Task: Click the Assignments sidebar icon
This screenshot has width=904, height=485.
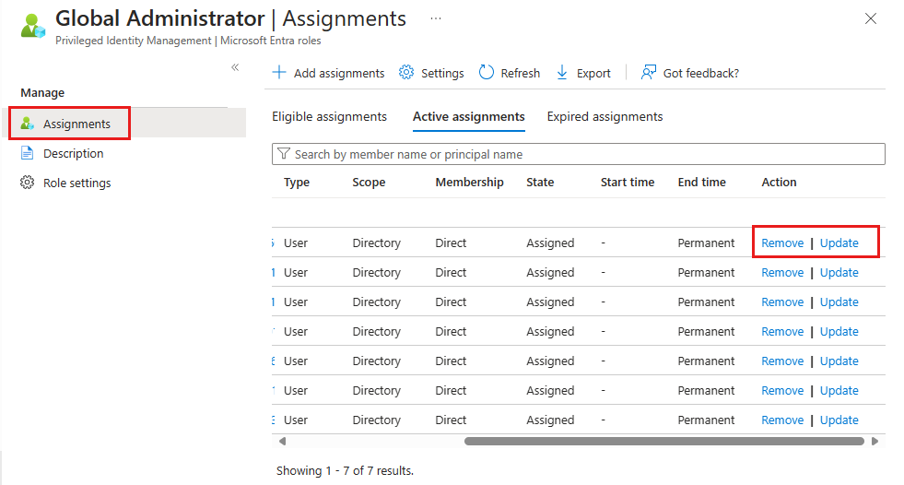Action: 28,124
